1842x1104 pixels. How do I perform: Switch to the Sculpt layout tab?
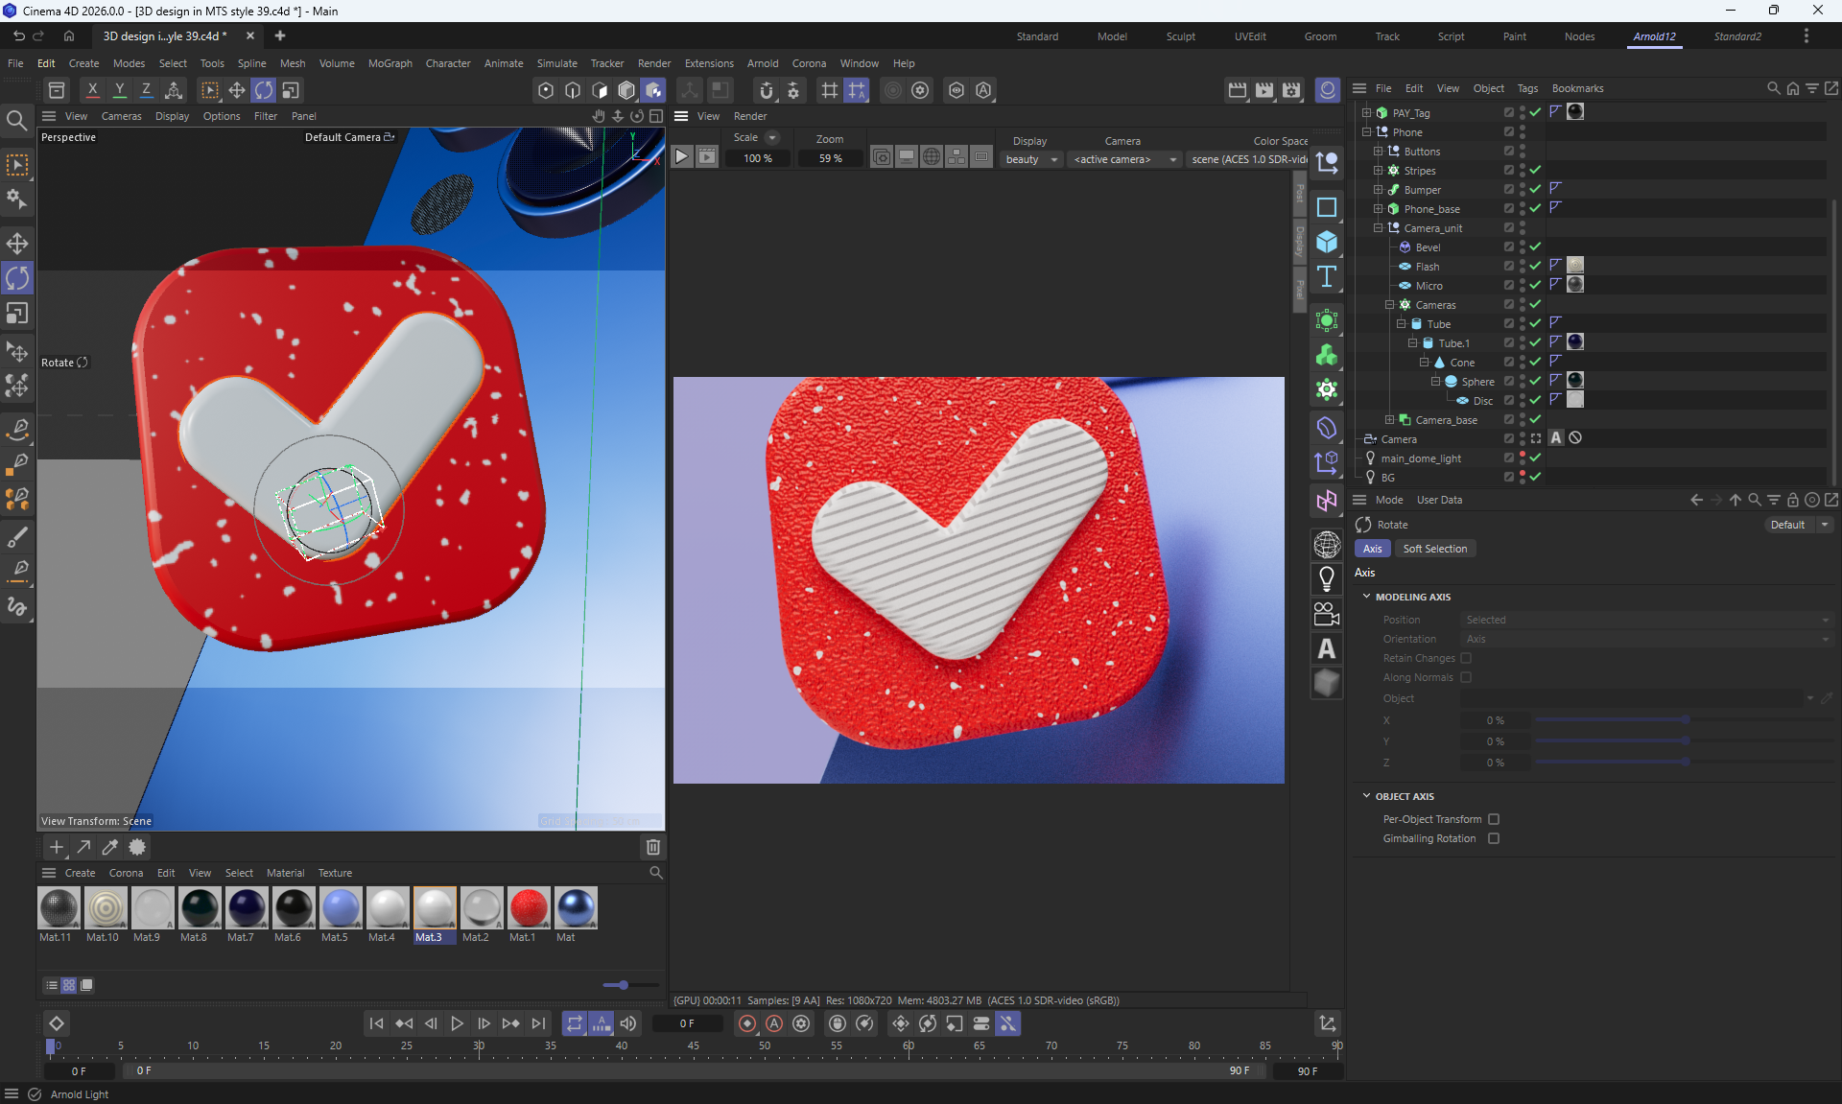(x=1180, y=36)
